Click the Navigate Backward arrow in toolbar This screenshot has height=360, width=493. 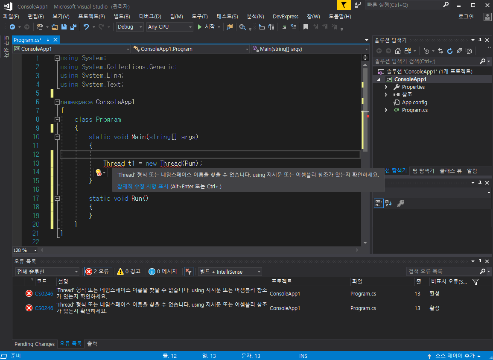(x=12, y=27)
